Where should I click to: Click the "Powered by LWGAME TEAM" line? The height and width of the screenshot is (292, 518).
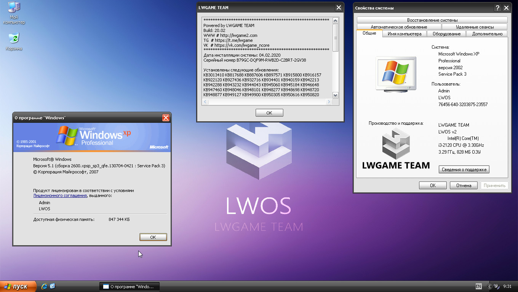[229, 25]
